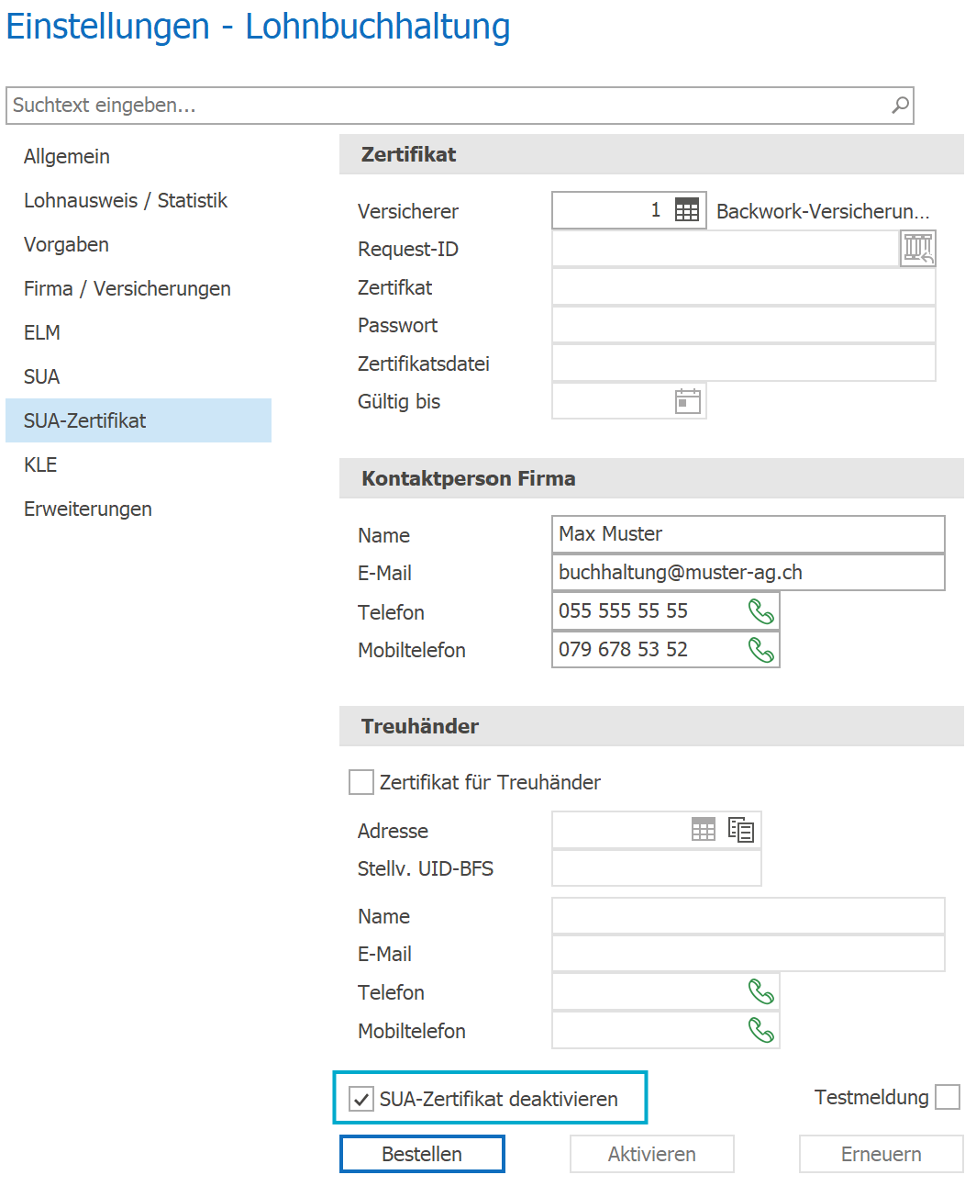Click the buchhaltung@muster-ag.ch email field
Image resolution: width=976 pixels, height=1186 pixels.
tap(749, 573)
